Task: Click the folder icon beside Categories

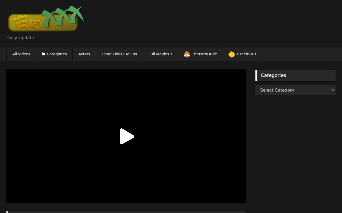Action: (43, 54)
